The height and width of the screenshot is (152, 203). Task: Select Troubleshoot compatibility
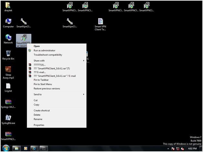coord(57,55)
